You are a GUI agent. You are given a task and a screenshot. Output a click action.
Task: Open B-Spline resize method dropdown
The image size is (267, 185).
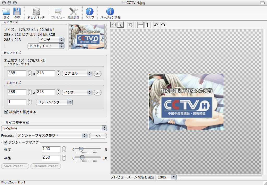click(54, 128)
